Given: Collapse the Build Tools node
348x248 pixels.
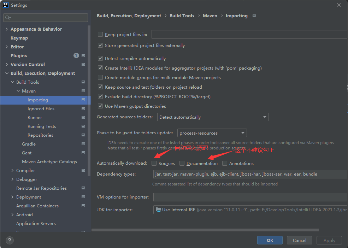Looking at the screenshot, I should click(x=12, y=82).
